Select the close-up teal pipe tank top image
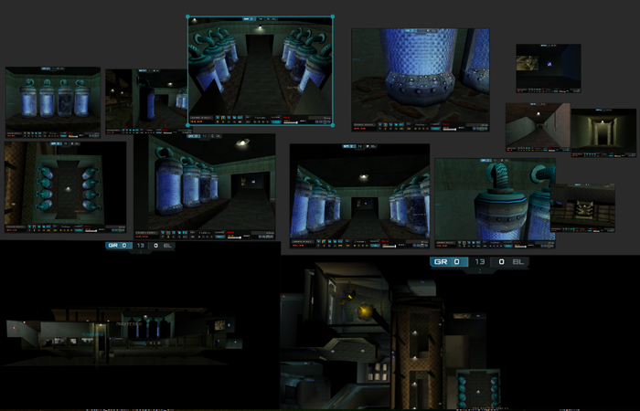Image resolution: width=640 pixels, height=411 pixels. pyautogui.click(x=494, y=199)
